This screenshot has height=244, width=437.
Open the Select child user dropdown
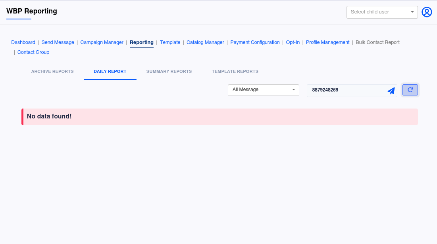coord(382,12)
